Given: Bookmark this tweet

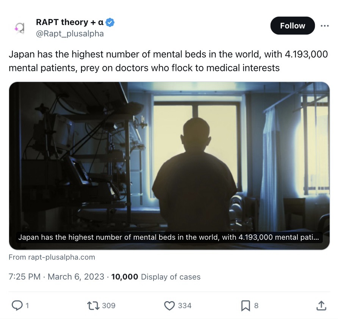Looking at the screenshot, I should pos(246,306).
